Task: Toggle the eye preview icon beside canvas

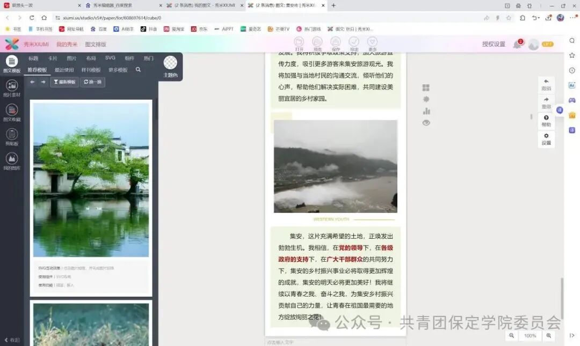Action: [426, 123]
